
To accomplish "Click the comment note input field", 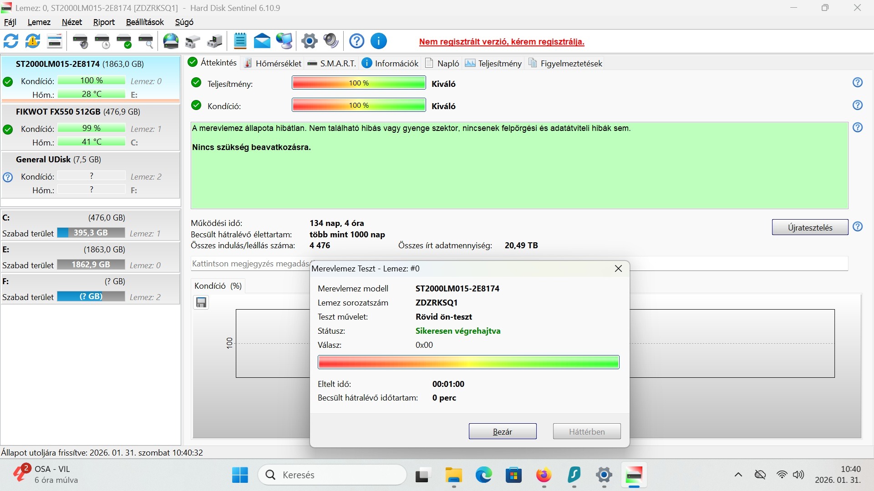I will (249, 264).
